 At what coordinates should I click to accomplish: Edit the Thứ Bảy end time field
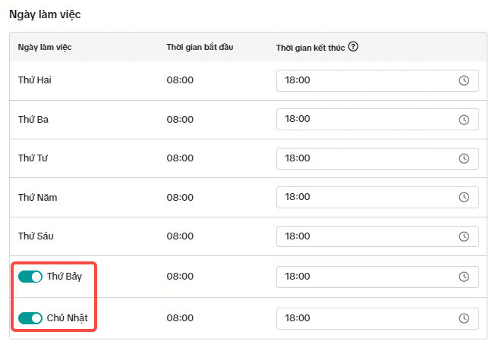click(x=364, y=277)
